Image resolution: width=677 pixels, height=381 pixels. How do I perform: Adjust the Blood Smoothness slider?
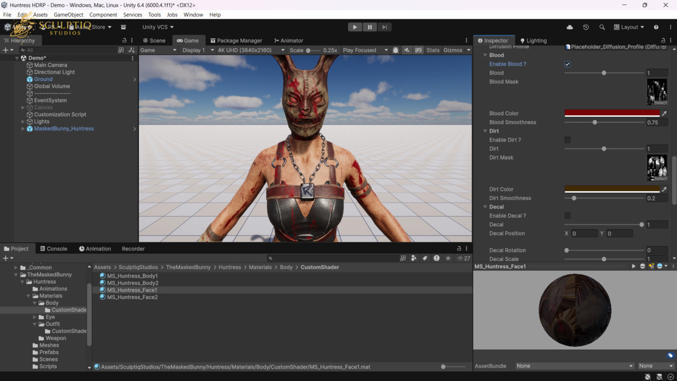pyautogui.click(x=604, y=122)
